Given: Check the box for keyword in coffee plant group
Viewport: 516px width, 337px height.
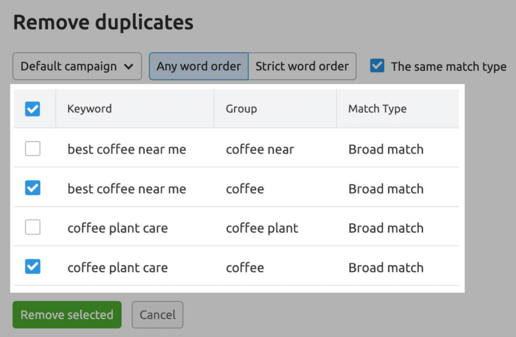Looking at the screenshot, I should click(x=32, y=228).
